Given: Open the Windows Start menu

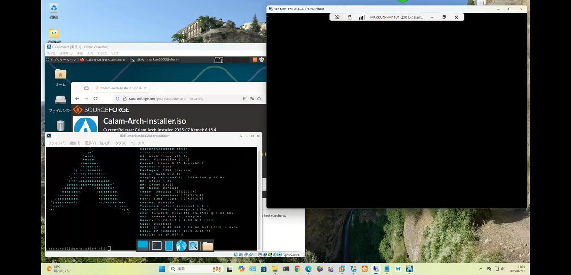Looking at the screenshot, I should pos(162,269).
